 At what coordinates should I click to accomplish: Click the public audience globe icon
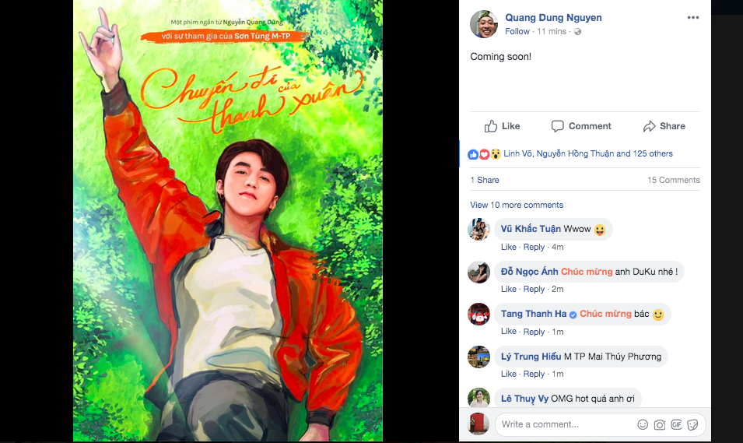(x=577, y=32)
